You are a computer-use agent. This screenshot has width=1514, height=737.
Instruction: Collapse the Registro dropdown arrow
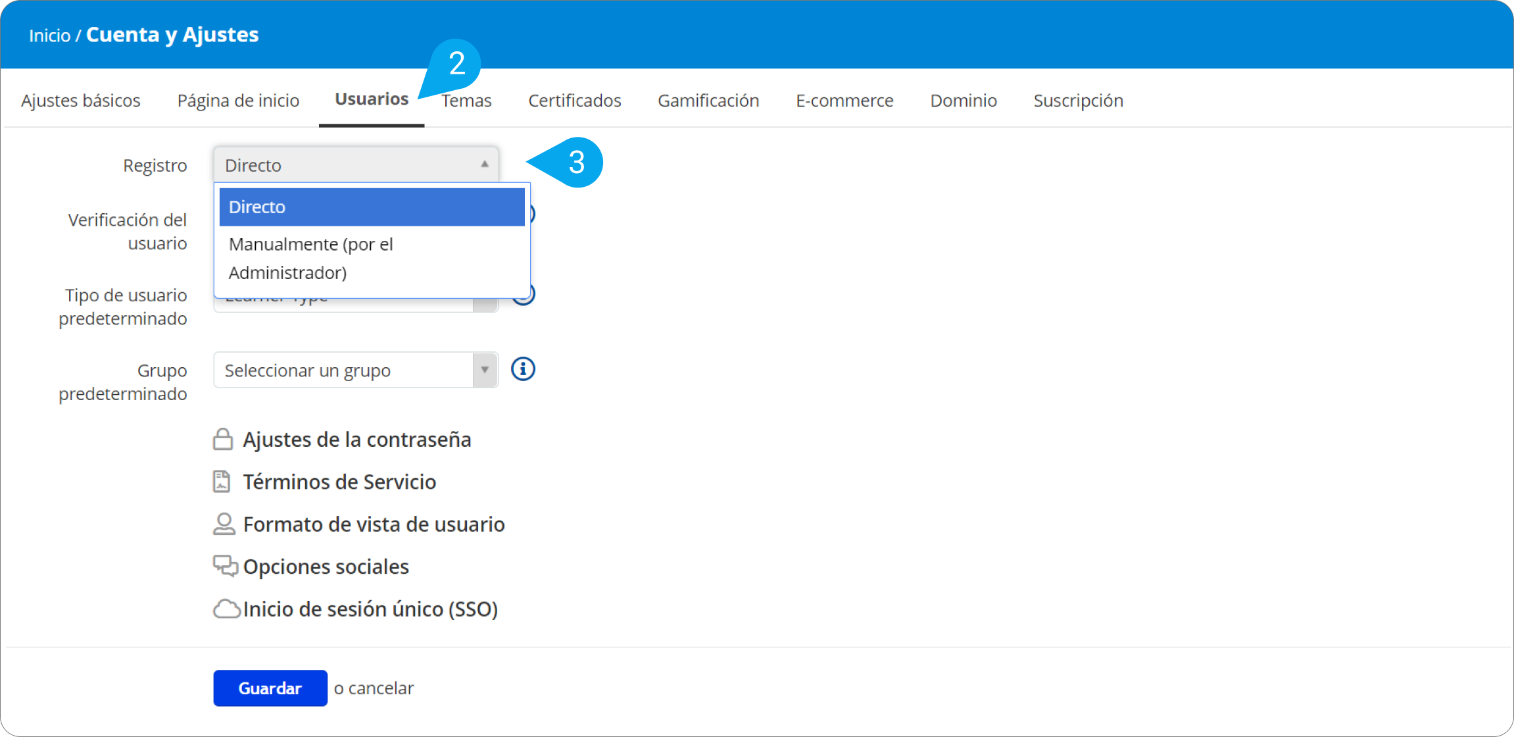[x=484, y=165]
